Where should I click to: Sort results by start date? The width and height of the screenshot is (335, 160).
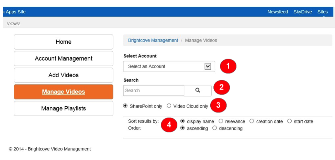[289, 121]
